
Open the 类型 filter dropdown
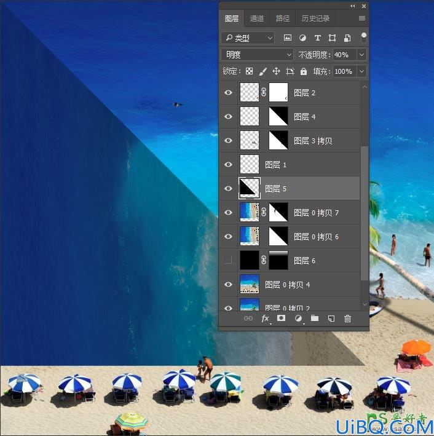[248, 38]
